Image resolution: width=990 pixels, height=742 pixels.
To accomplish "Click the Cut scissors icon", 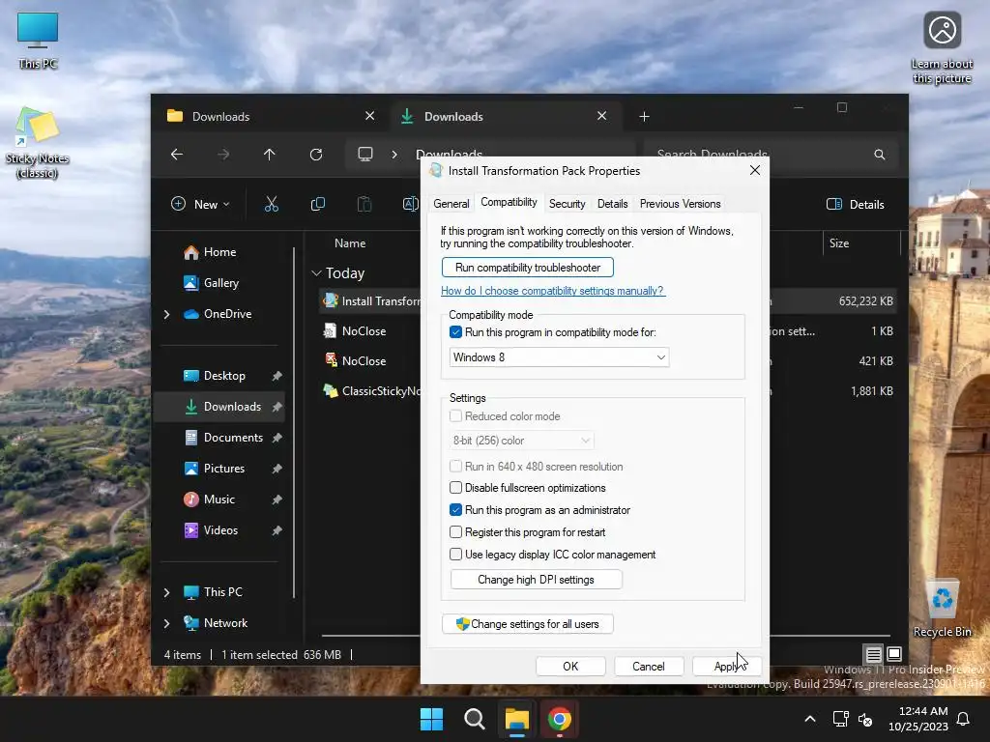I will pyautogui.click(x=272, y=204).
